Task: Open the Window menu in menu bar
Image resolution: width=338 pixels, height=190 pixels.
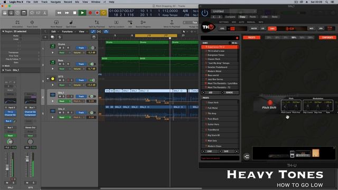Action: pyautogui.click(x=96, y=2)
